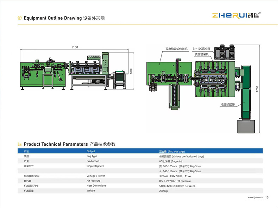278x208 pixels.
Task: Click the ZHERUI logo
Action: (236, 15)
